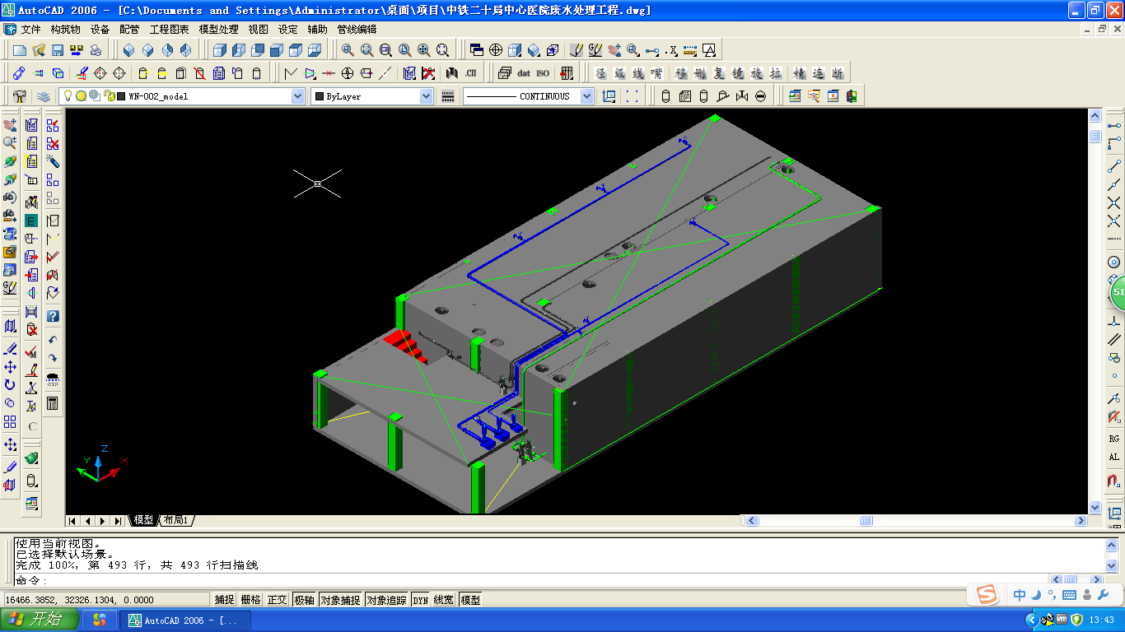Click the CII export icon
Screen dimensions: 1125x632
(470, 73)
